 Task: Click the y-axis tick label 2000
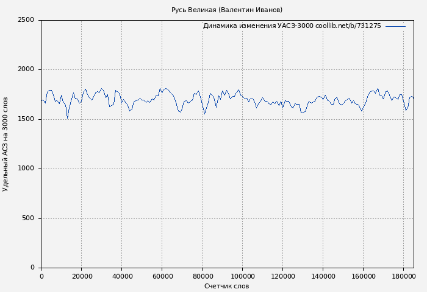point(26,69)
